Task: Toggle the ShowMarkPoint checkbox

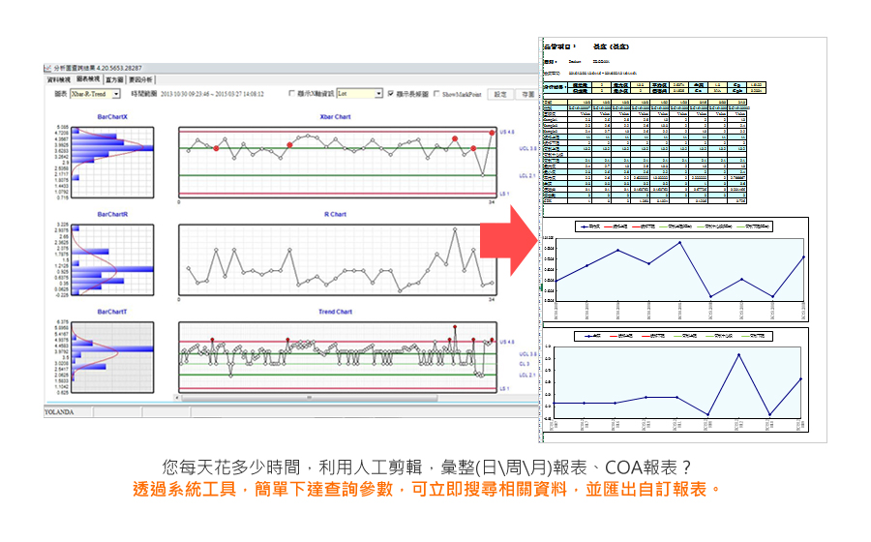Action: [x=437, y=95]
